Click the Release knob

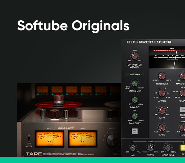[x=183, y=93]
